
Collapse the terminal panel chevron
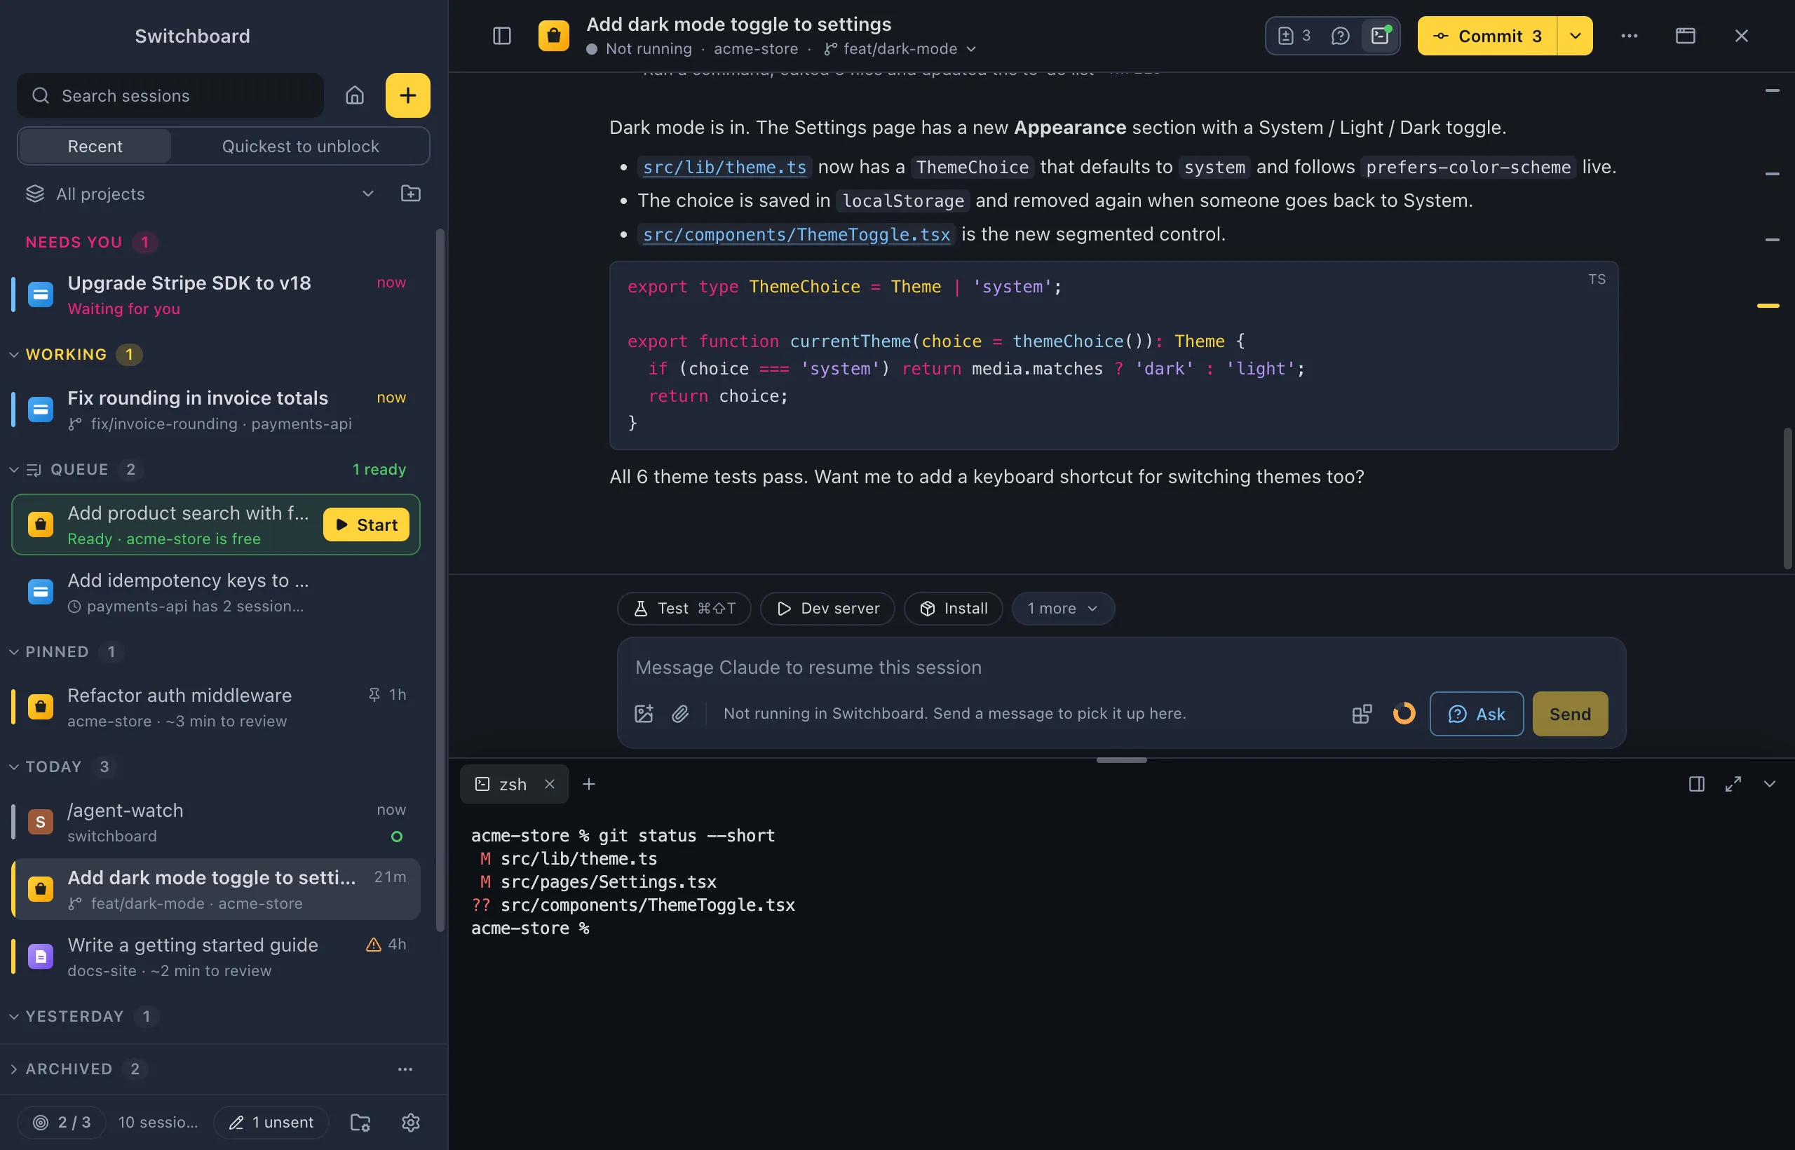1770,784
